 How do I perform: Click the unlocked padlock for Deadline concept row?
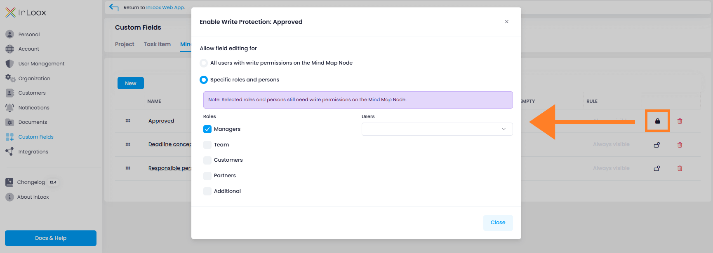coord(657,145)
